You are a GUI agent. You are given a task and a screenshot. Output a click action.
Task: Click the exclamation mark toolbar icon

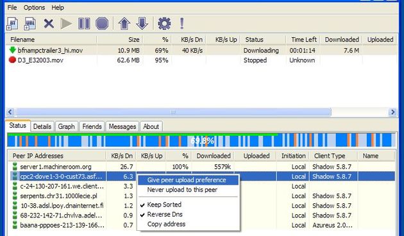[x=182, y=24]
